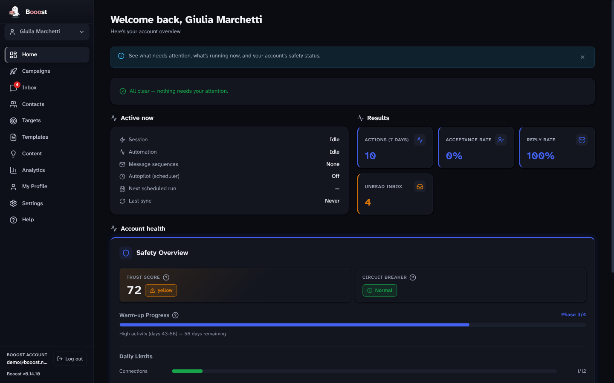The height and width of the screenshot is (383, 614).
Task: Open My Profile
Action: click(47, 186)
